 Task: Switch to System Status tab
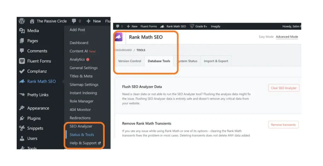click(187, 61)
